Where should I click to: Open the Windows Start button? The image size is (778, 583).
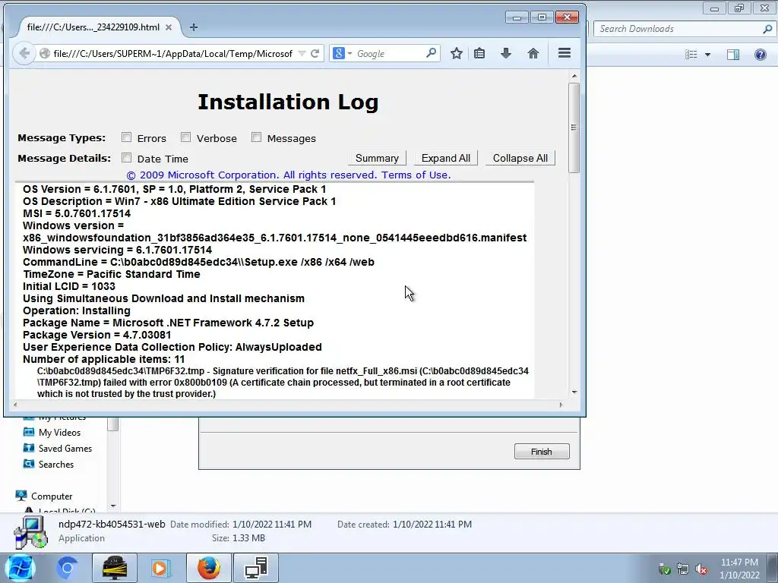pyautogui.click(x=21, y=568)
